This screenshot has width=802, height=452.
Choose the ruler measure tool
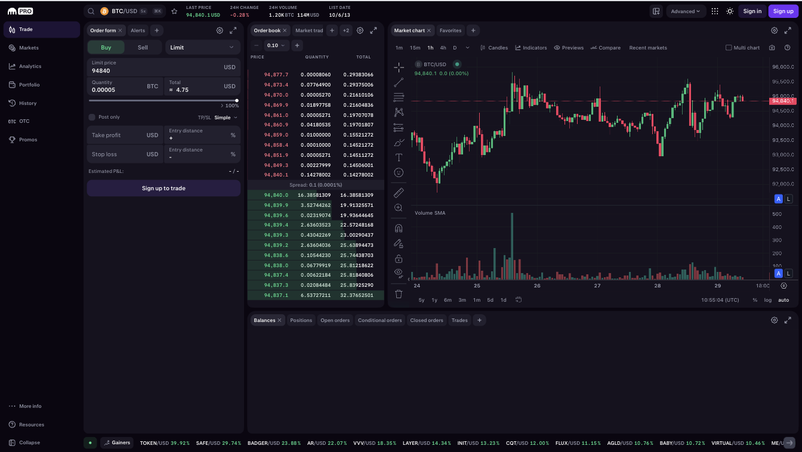(399, 193)
